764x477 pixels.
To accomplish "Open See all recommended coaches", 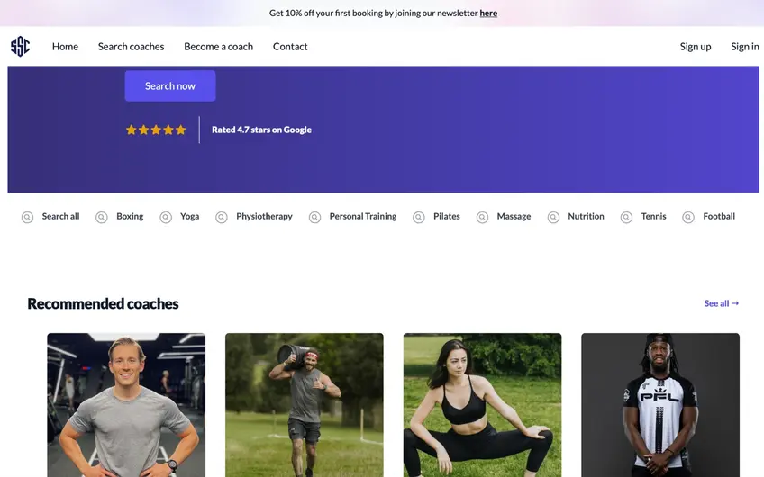I will pyautogui.click(x=721, y=303).
